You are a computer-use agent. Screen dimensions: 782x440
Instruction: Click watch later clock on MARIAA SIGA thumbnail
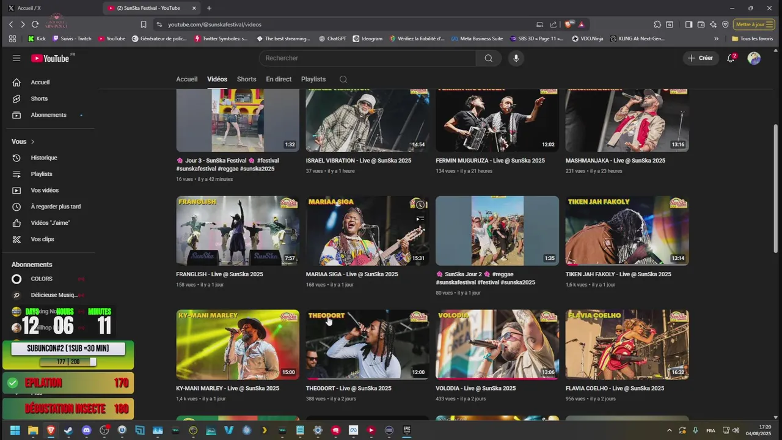click(420, 205)
